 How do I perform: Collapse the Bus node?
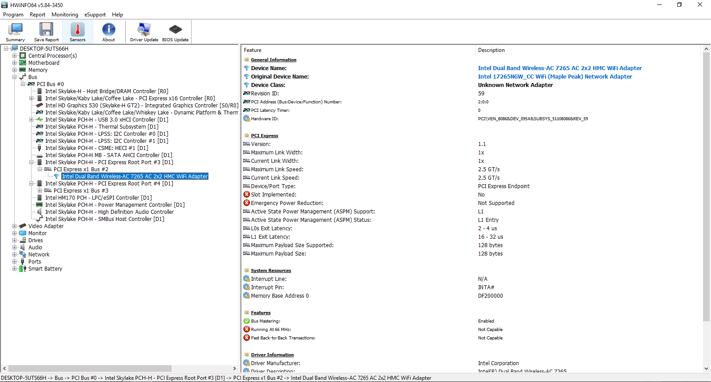click(x=14, y=77)
